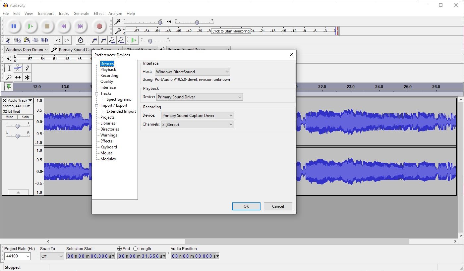Click the track pan L-R slider

click(18, 135)
